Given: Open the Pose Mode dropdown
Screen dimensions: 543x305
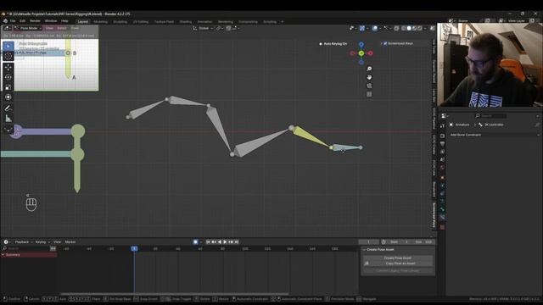Looking at the screenshot, I should [28, 28].
